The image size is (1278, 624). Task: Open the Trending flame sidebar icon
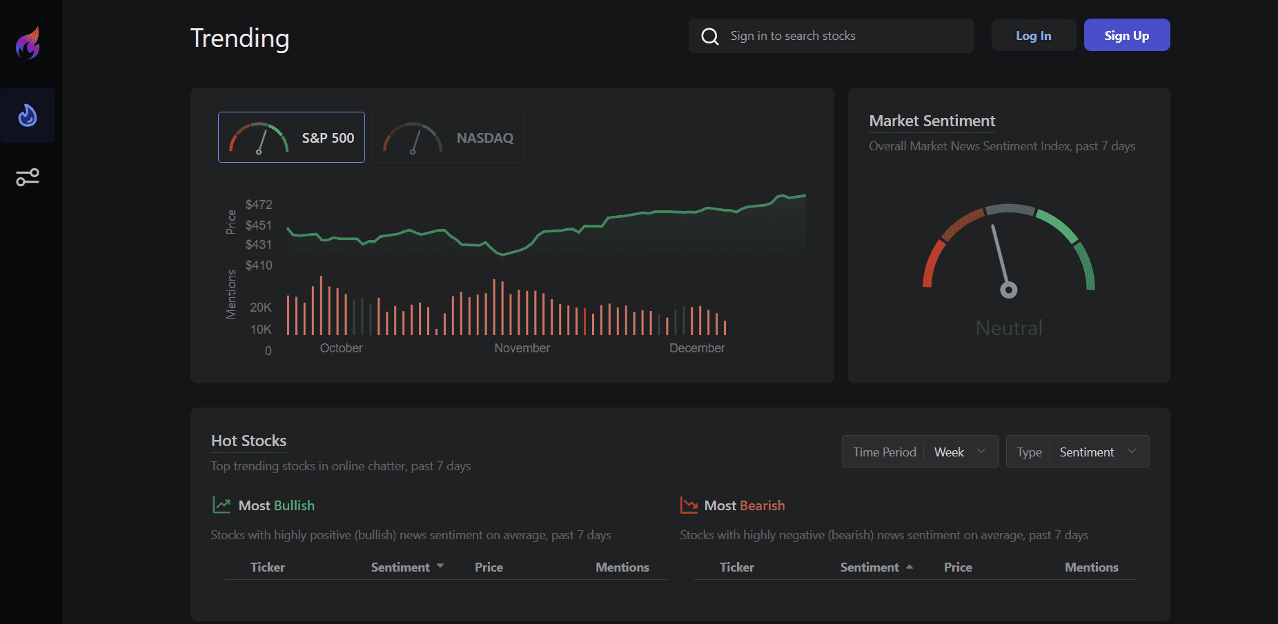pyautogui.click(x=28, y=115)
